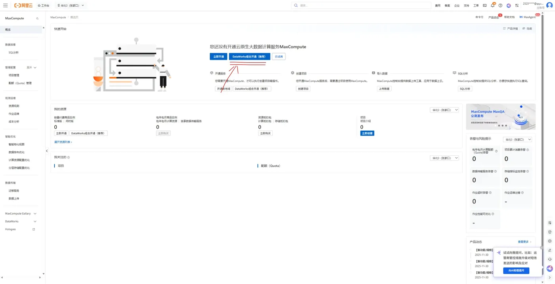The width and height of the screenshot is (555, 284).
Task: Open 帮助文档 link
Action: coord(509,17)
